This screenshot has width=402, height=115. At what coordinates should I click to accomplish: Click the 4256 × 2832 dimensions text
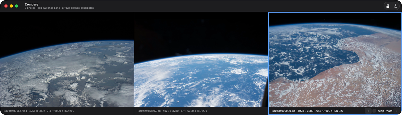tap(37, 111)
